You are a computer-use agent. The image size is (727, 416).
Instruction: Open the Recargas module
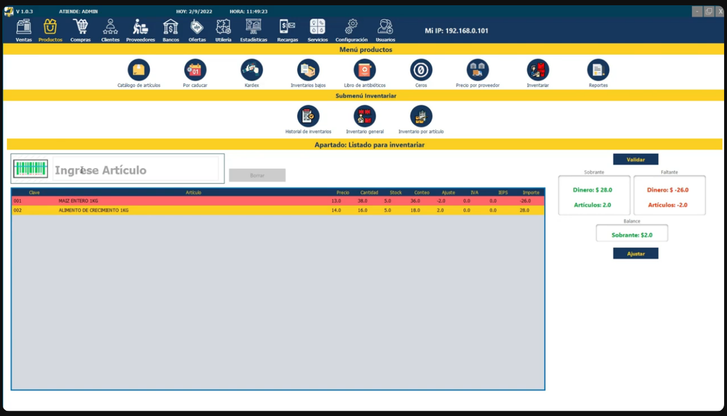coord(288,27)
